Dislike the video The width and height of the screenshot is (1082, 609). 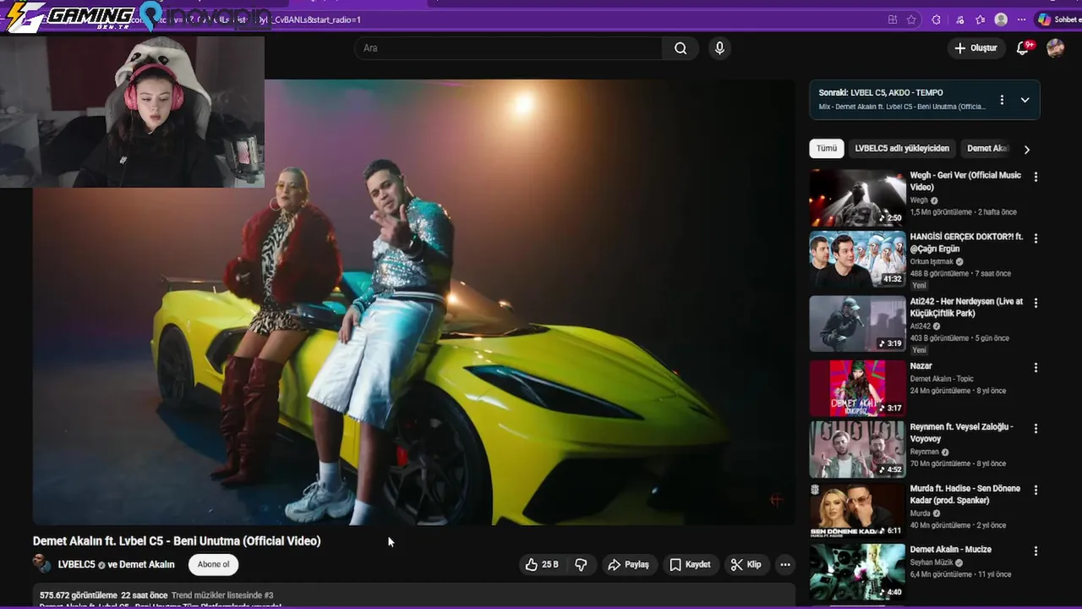click(x=581, y=564)
